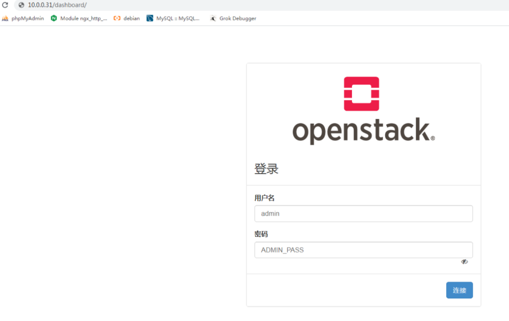509x321 pixels.
Task: Click the red OpenStack logo icon
Action: tap(361, 94)
